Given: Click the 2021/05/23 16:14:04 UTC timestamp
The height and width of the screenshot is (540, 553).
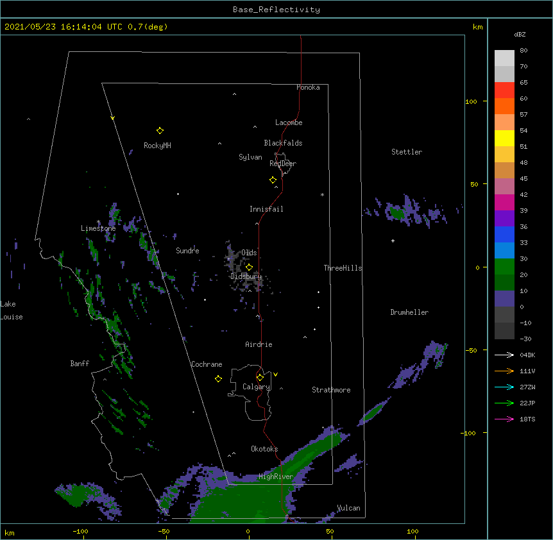Looking at the screenshot, I should tap(64, 27).
